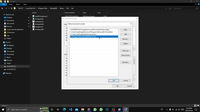
Task: Open the File tab in Explorer
Action: (3, 4)
